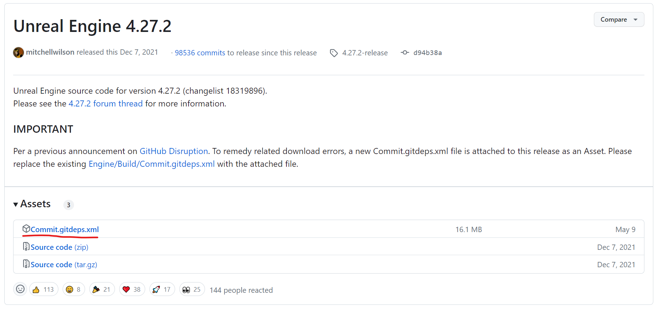Viewport: 659px width, 313px height.
Task: Toggle hooray party reaction with 21
Action: [102, 290]
